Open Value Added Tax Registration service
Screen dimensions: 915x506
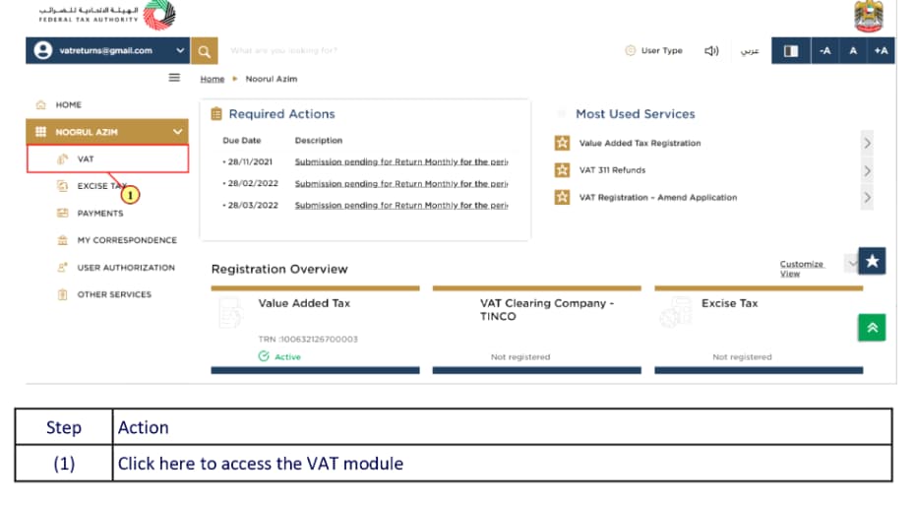(640, 143)
